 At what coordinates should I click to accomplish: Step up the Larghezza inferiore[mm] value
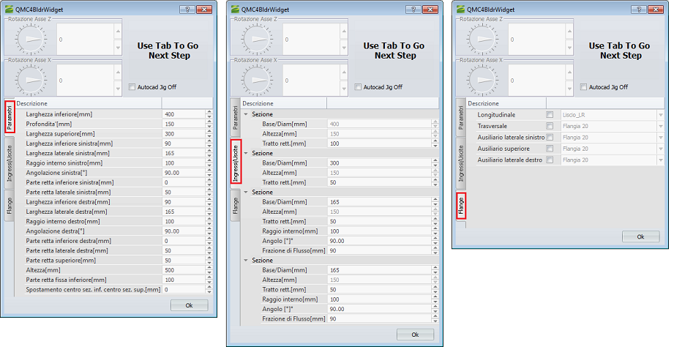(x=209, y=112)
